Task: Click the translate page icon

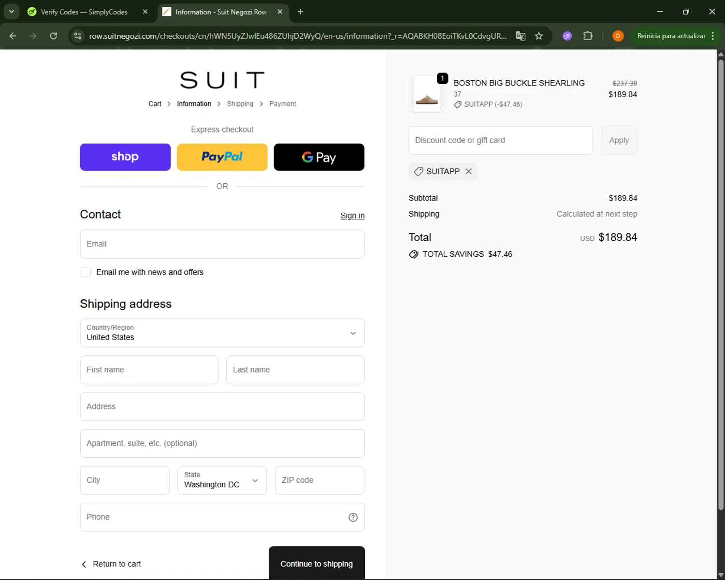Action: [x=521, y=36]
